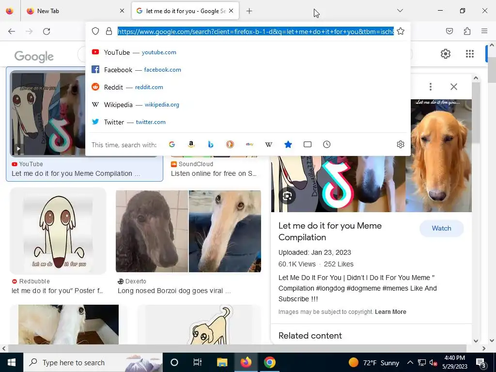Select the Twitter suggestion row
496x372 pixels.
pos(248,122)
